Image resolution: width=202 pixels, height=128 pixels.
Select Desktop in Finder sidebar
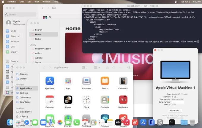pyautogui.click(x=26, y=93)
